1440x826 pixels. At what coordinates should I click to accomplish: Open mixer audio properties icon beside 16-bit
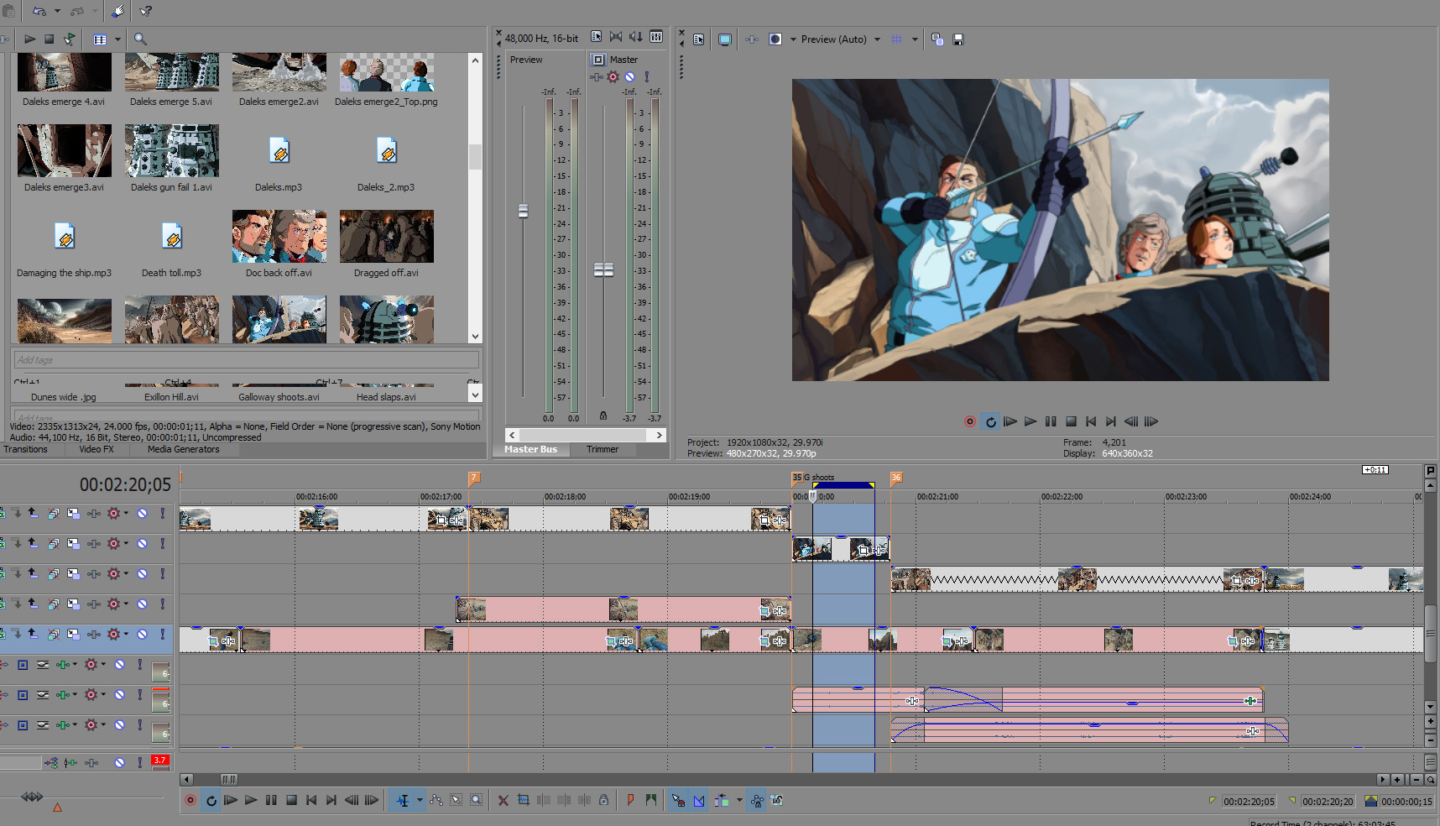click(x=596, y=38)
